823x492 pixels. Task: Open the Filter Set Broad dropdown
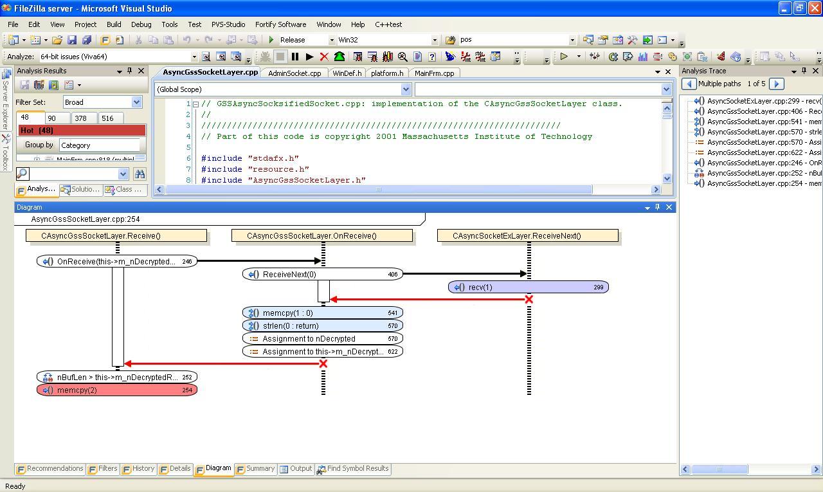click(136, 102)
